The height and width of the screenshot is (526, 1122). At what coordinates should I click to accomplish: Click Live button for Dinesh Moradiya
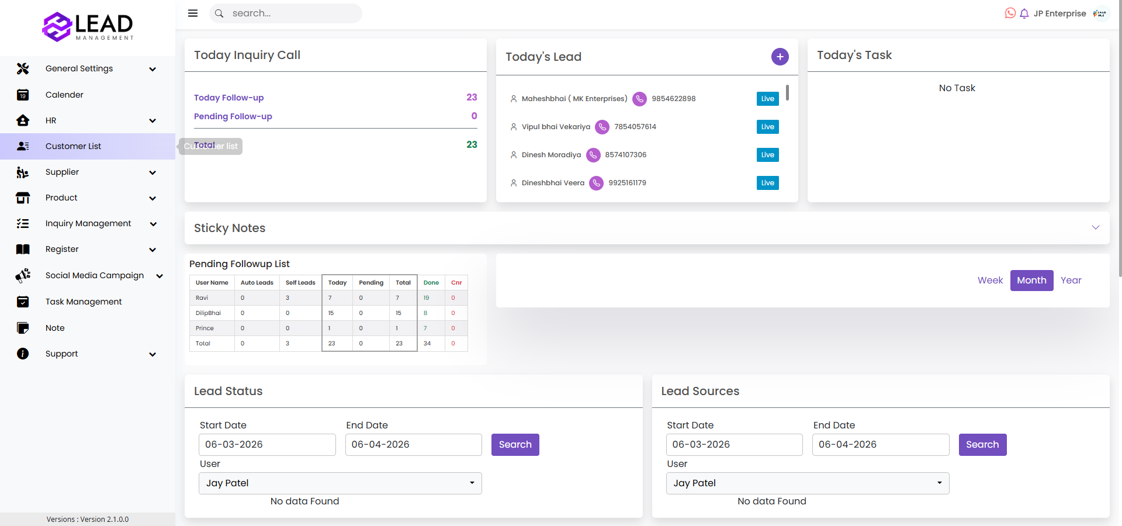coord(768,155)
